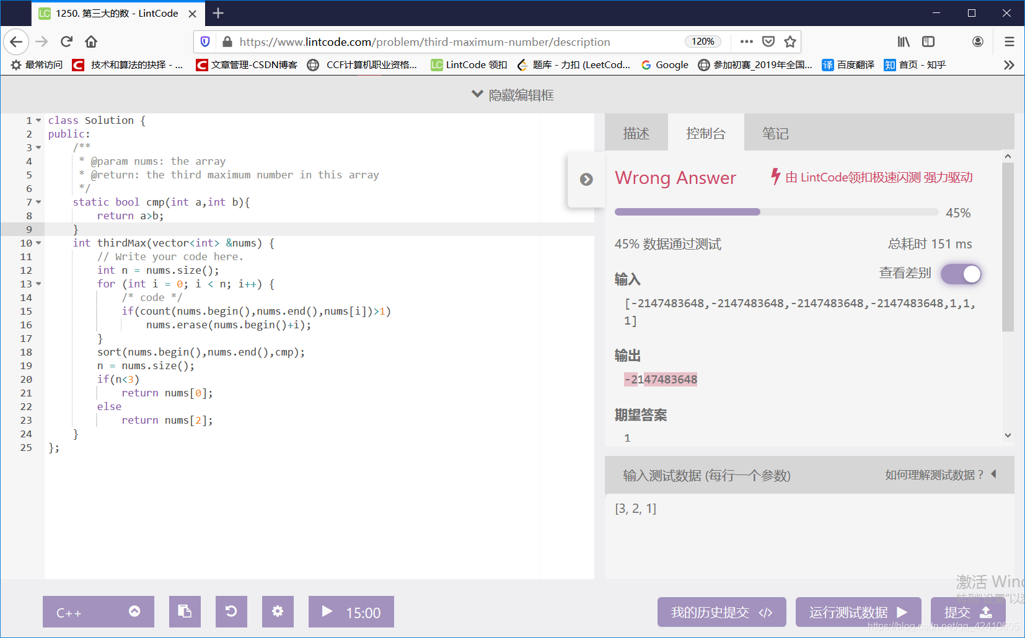Open editor settings via the gear icon
The image size is (1025, 638).
click(x=278, y=612)
